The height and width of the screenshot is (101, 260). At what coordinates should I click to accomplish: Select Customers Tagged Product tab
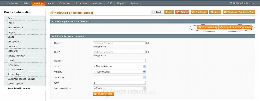(25, 79)
